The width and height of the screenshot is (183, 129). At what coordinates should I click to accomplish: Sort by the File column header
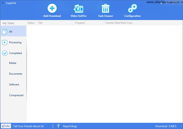[55, 23]
